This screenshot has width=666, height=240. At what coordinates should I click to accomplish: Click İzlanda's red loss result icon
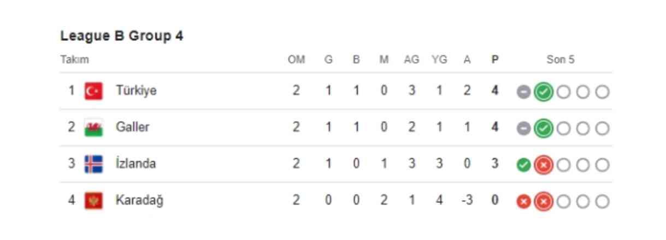tap(543, 165)
